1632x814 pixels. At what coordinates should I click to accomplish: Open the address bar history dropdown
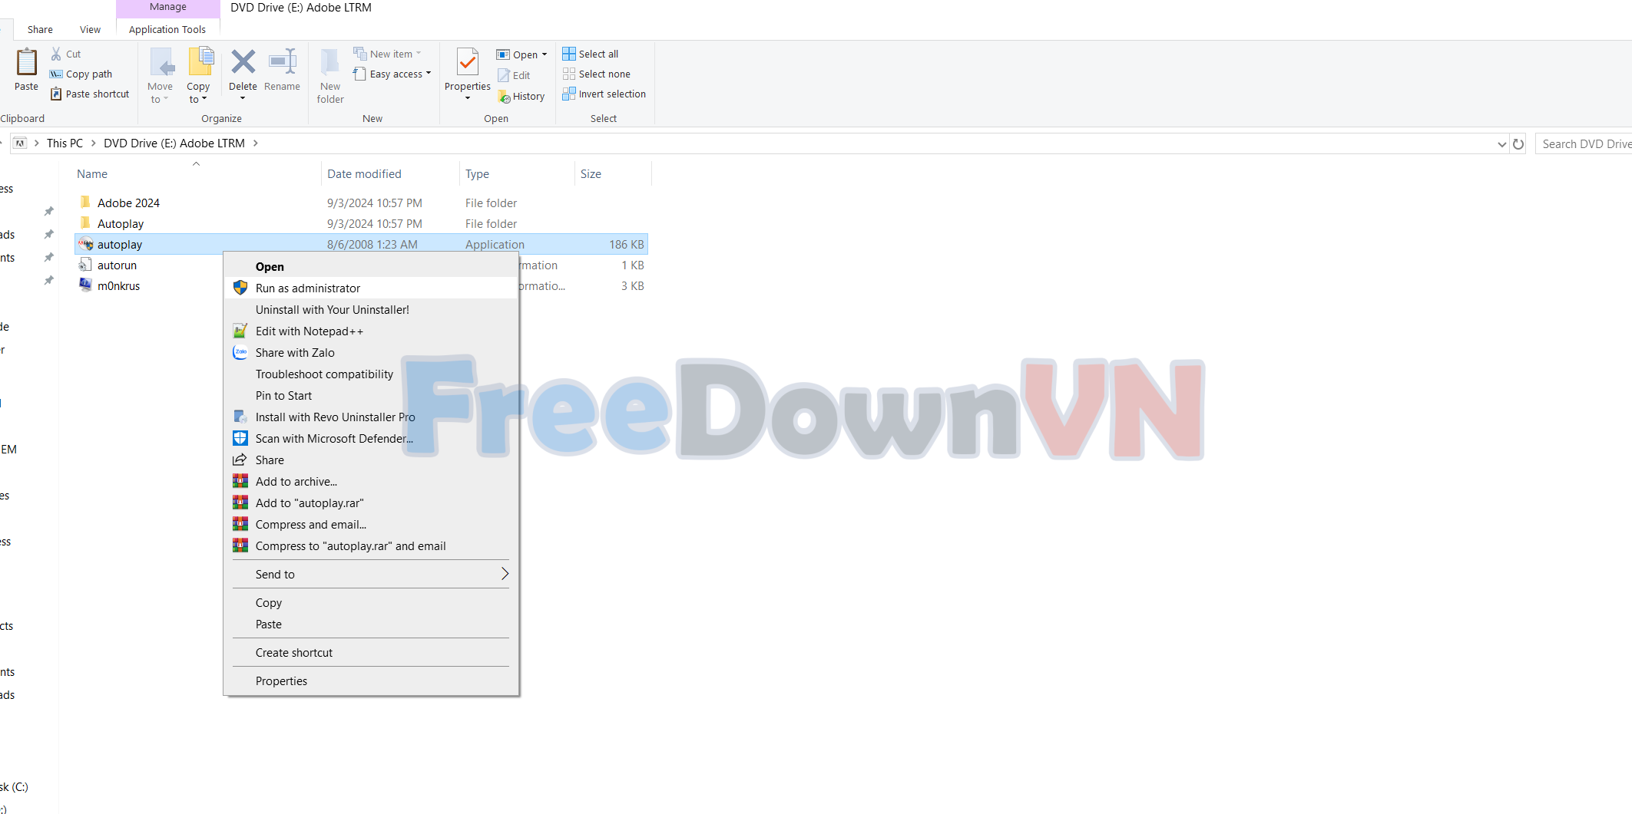[x=1501, y=143]
